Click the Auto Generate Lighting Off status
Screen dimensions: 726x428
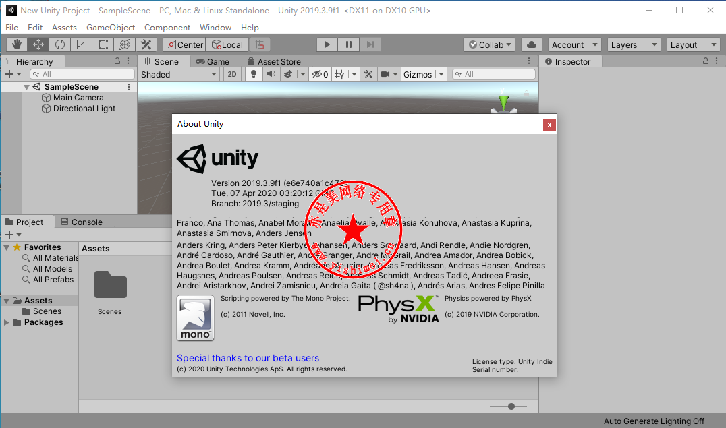coord(654,421)
